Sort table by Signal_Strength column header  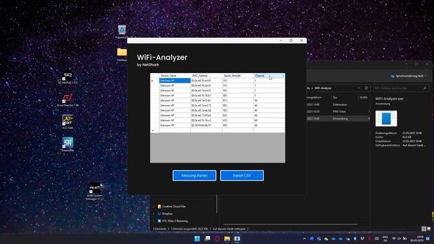point(238,75)
